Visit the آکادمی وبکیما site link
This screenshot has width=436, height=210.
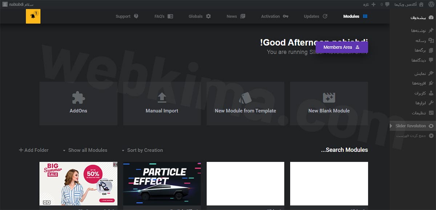tap(409, 4)
